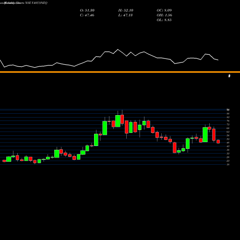Click the 72 price axis label
Viewport: 240px width, 240px height.
(228, 124)
